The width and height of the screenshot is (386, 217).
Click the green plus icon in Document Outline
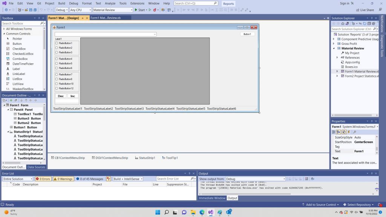[11, 100]
